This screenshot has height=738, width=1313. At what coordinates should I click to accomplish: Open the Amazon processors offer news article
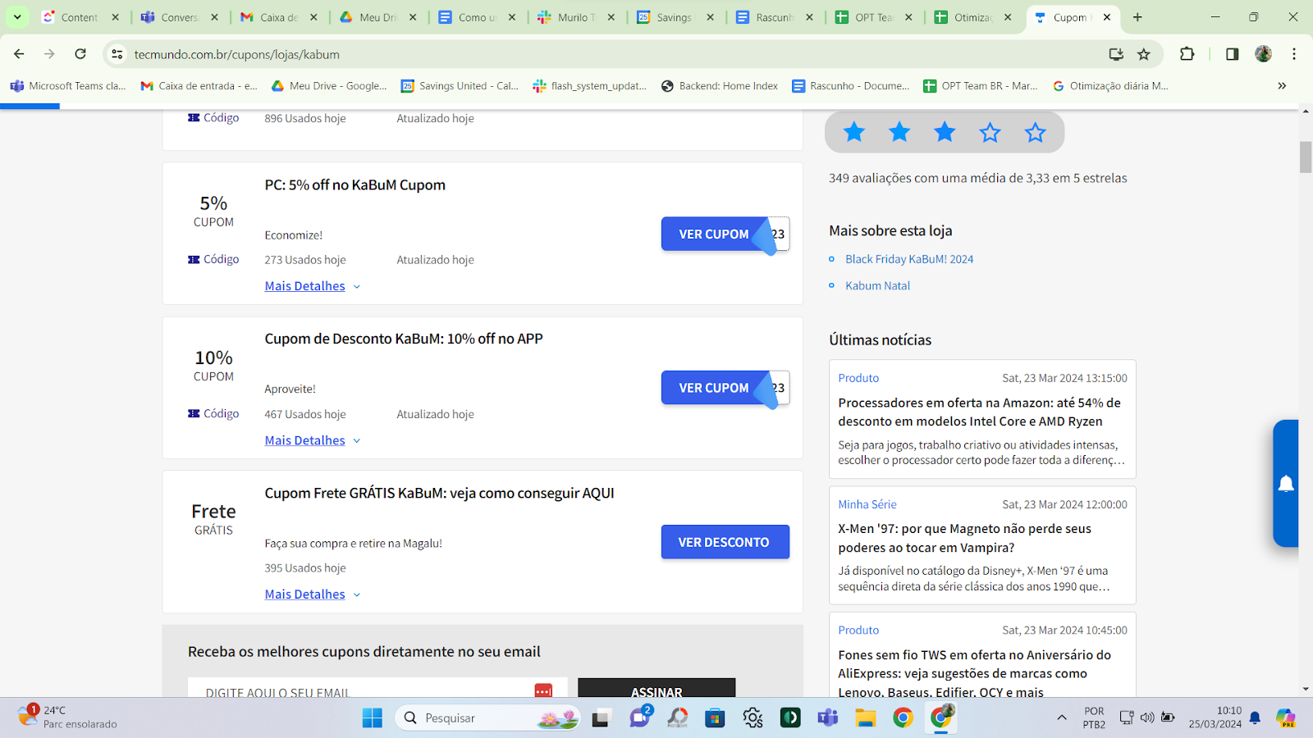coord(981,412)
